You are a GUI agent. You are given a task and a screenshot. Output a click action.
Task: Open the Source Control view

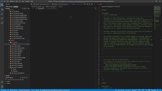click(x=2, y=10)
